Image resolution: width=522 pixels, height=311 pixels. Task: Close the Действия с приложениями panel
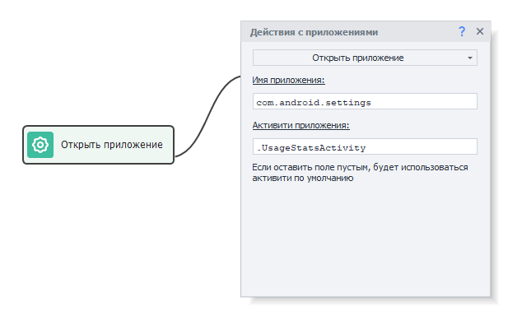tap(480, 31)
